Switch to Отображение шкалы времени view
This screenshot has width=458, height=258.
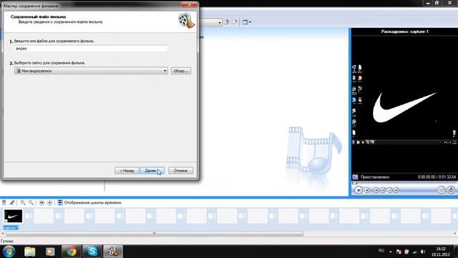(x=89, y=202)
